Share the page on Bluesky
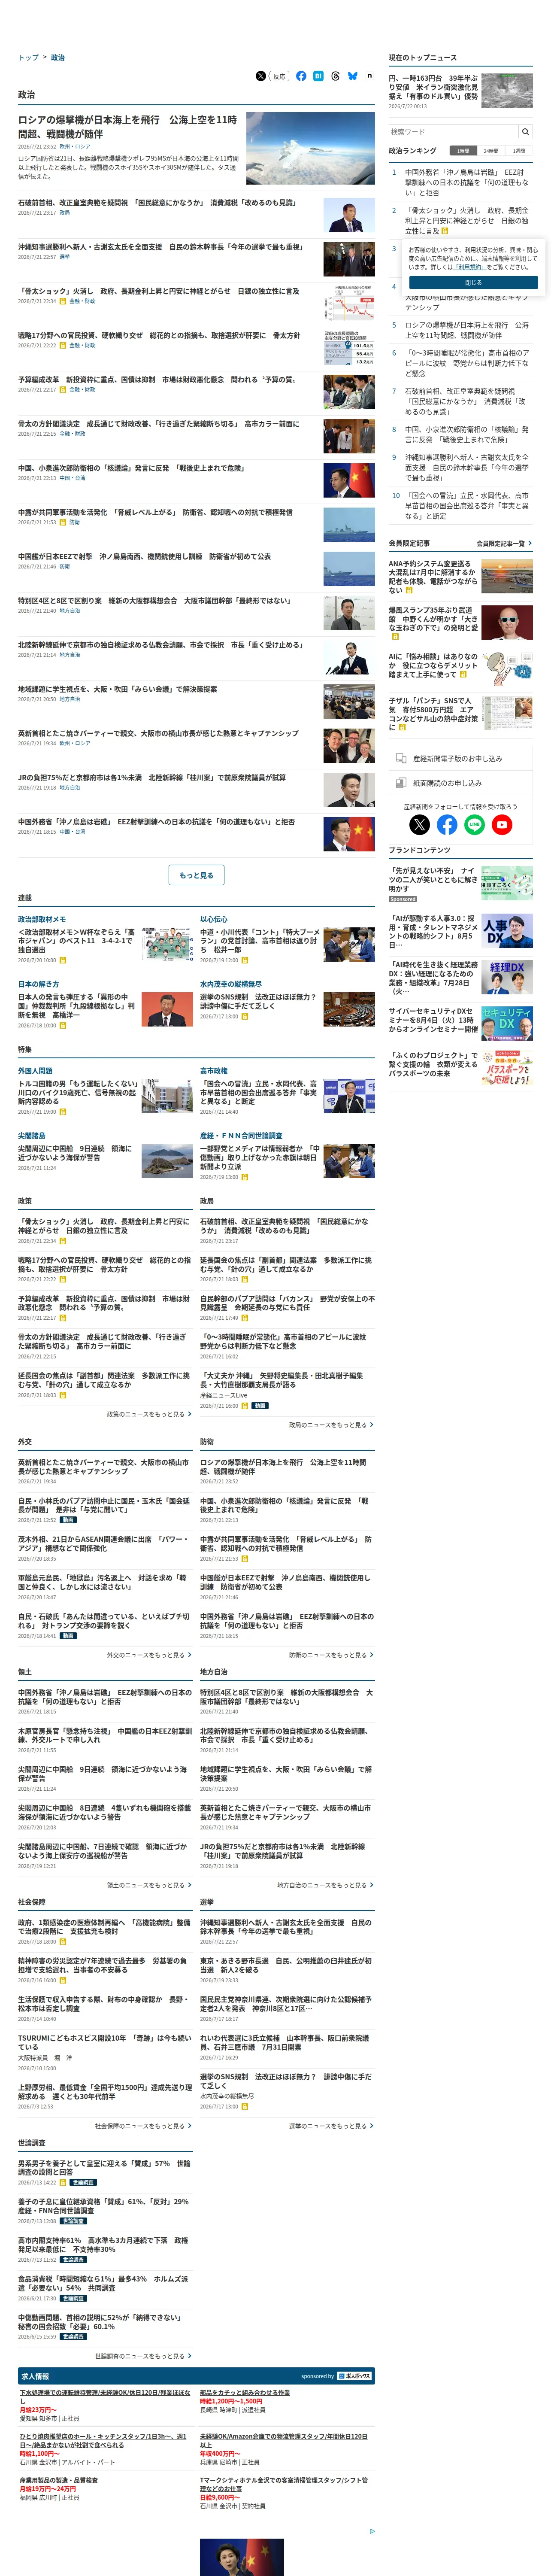This screenshot has width=551, height=2576. click(353, 76)
